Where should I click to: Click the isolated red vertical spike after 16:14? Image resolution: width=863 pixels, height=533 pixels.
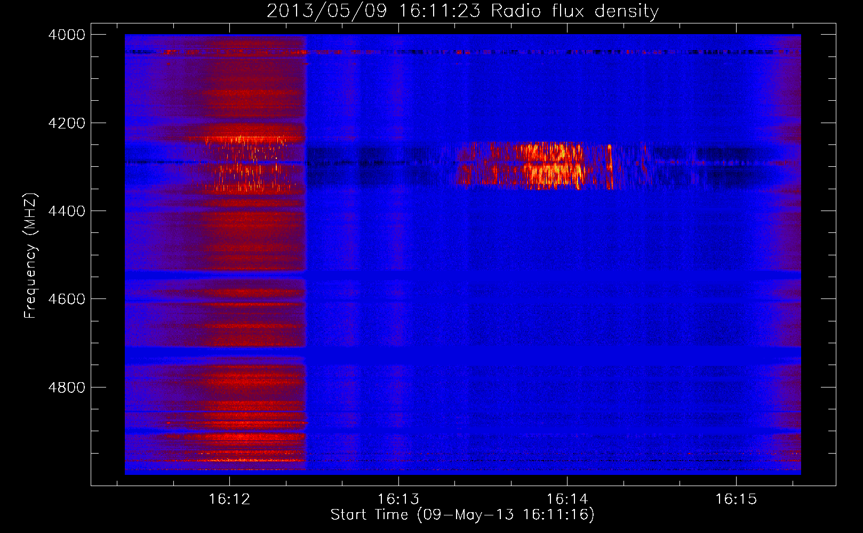[610, 167]
